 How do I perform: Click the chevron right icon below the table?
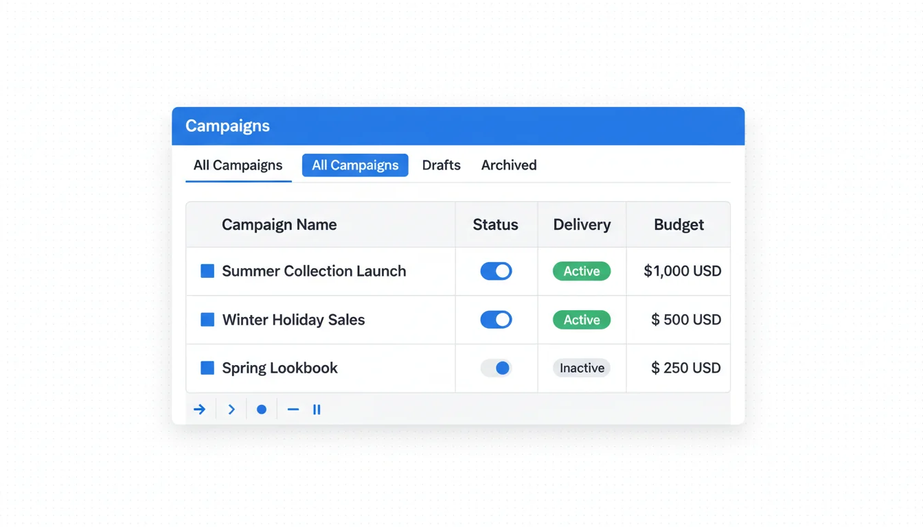pyautogui.click(x=231, y=410)
